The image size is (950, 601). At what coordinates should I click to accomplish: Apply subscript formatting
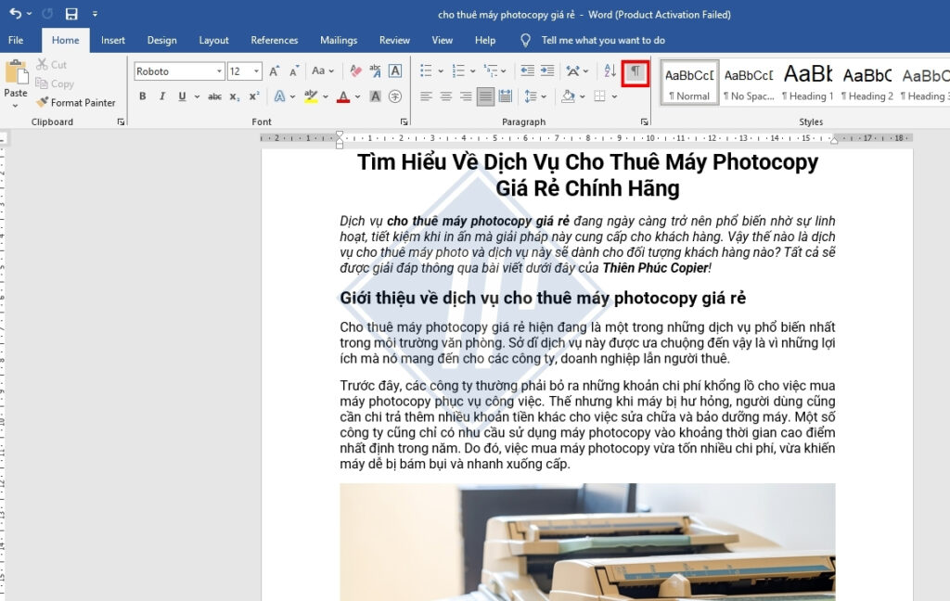[x=235, y=96]
